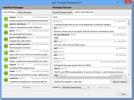Maximize the npm Package Management window
This screenshot has width=134, height=100.
click(x=122, y=2)
